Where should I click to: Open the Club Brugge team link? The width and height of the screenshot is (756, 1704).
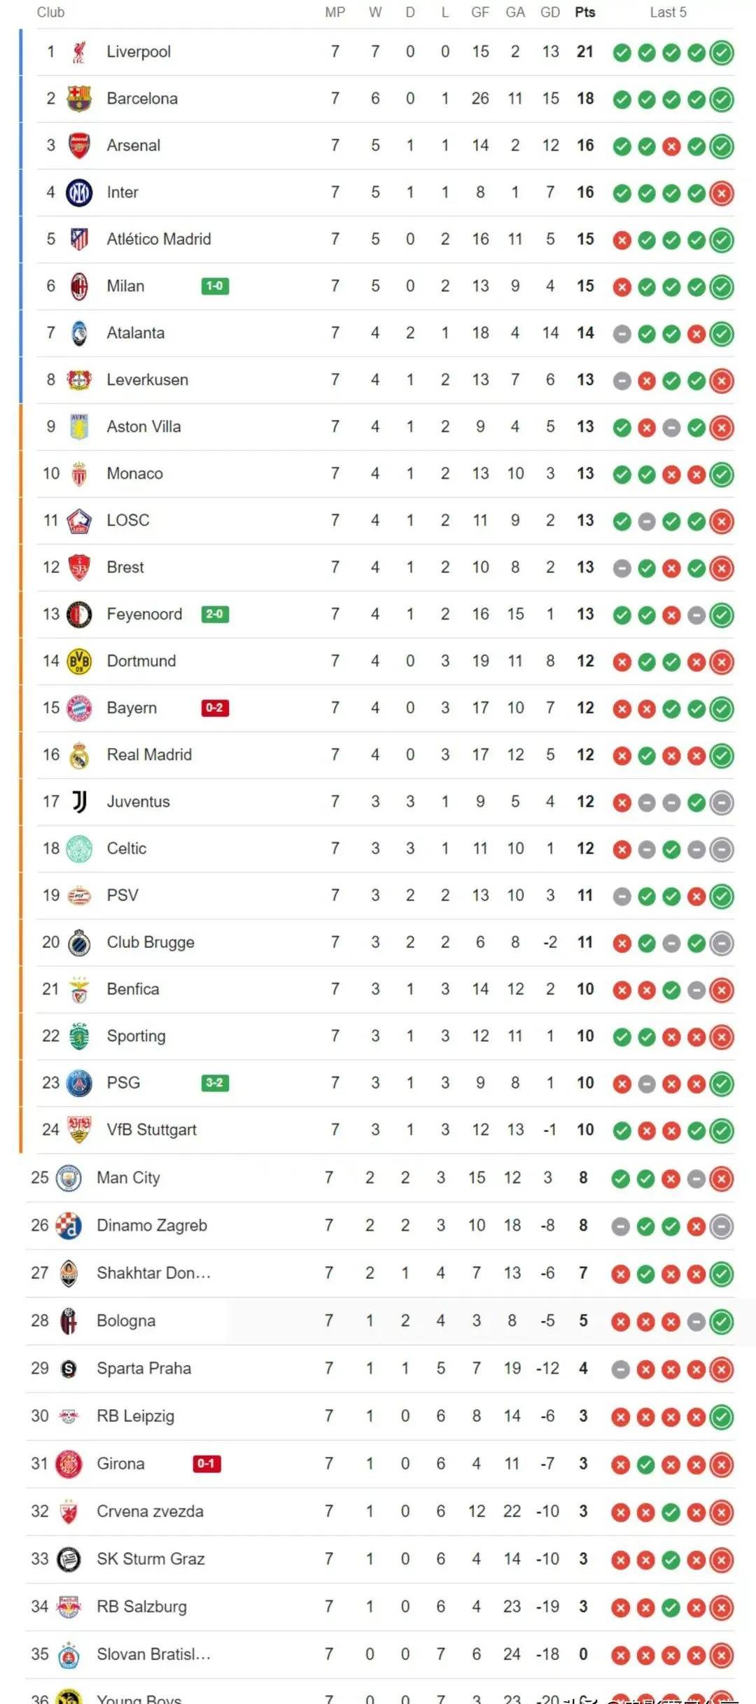click(150, 942)
